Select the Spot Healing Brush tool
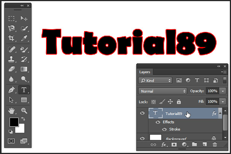Viewport: 231px width, 154px height. coord(11,49)
